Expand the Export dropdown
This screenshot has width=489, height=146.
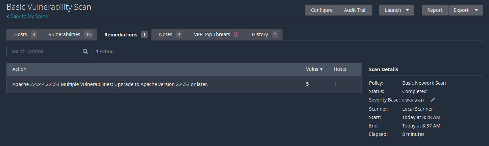click(x=476, y=10)
